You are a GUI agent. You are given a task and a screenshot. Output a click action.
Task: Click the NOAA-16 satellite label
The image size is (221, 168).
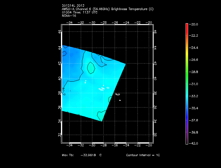(69, 16)
